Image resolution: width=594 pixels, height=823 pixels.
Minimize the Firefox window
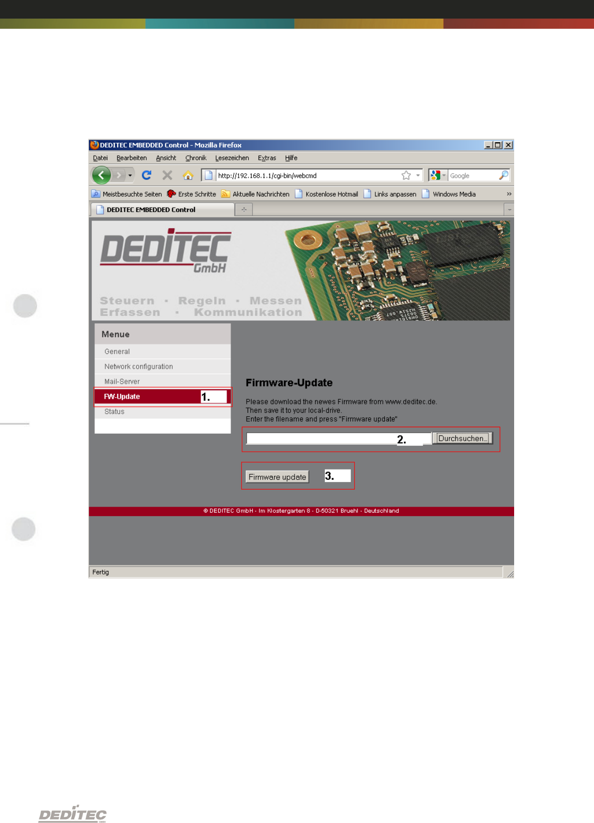(x=488, y=145)
